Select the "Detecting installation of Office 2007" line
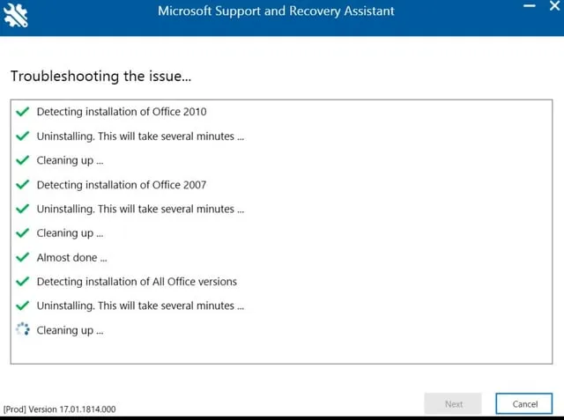Viewport: 564px width, 420px height. [x=122, y=185]
